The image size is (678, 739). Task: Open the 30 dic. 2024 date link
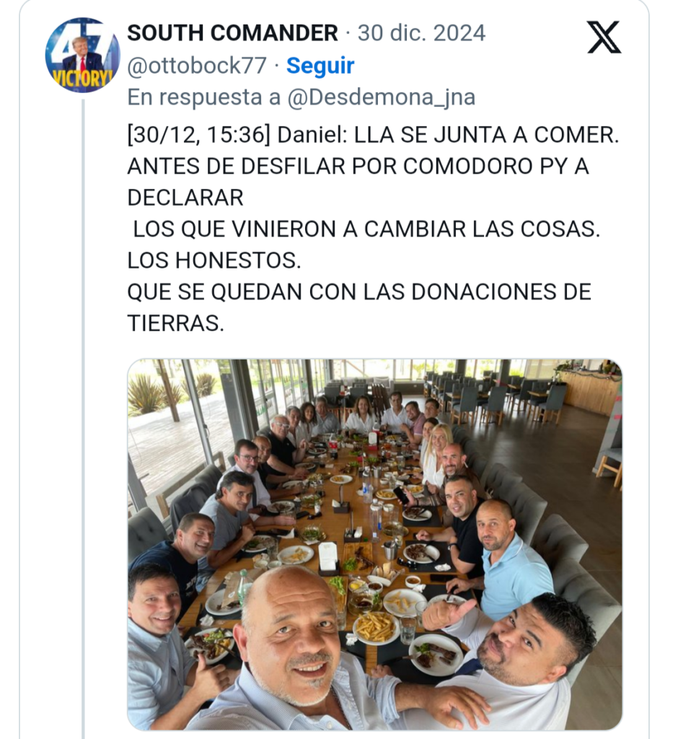point(421,33)
